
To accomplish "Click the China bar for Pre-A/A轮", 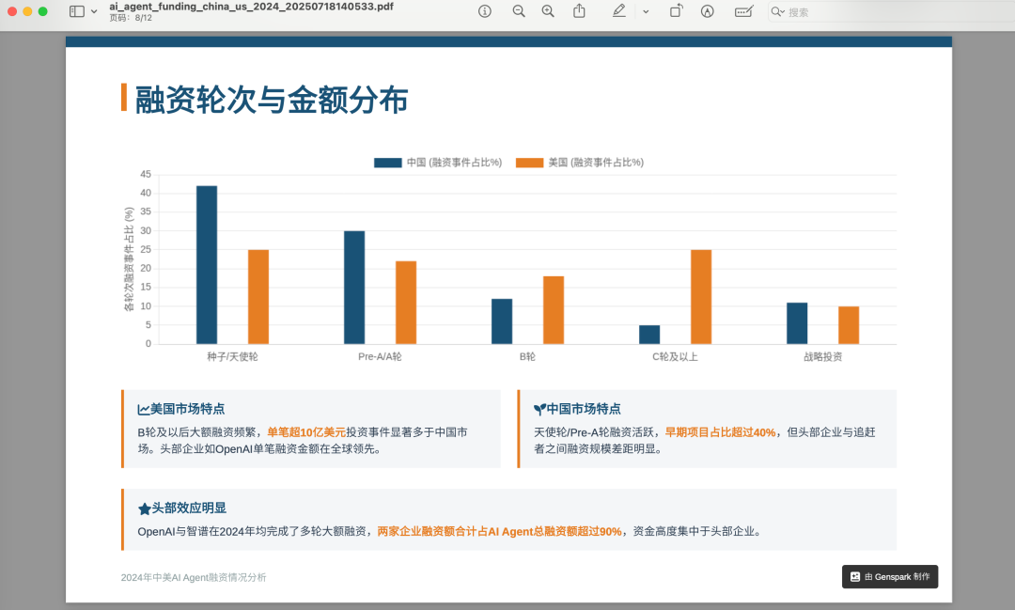I will click(354, 288).
